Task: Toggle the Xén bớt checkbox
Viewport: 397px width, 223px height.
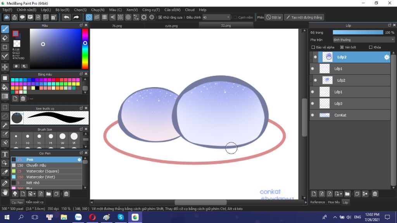Action: click(342, 47)
